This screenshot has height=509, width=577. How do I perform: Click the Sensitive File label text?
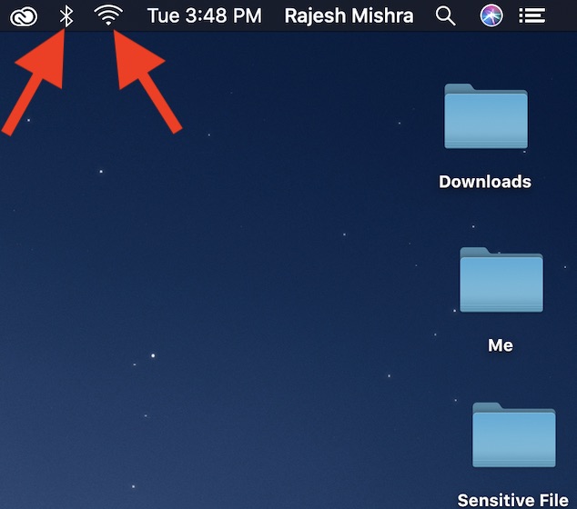coord(513,500)
